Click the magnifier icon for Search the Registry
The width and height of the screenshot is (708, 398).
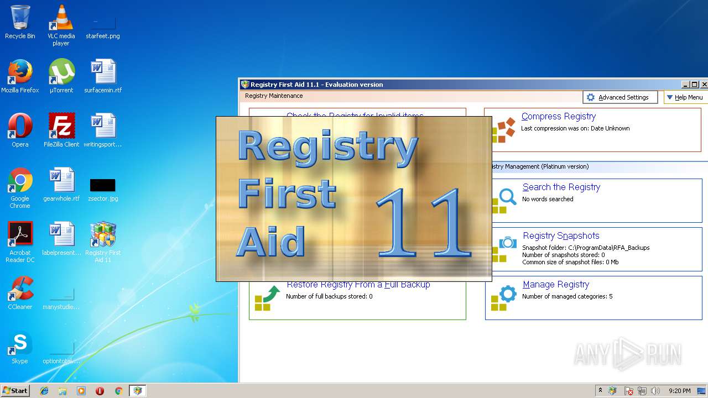click(504, 200)
